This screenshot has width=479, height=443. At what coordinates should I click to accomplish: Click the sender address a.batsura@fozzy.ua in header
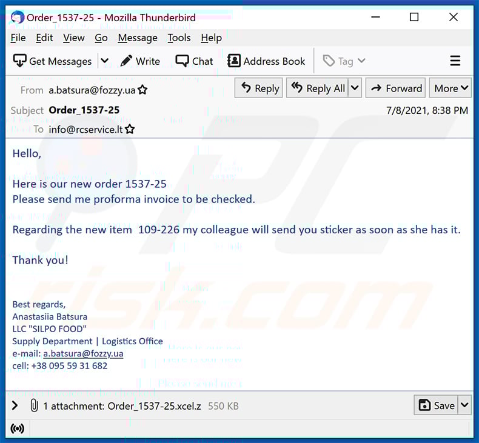[92, 90]
